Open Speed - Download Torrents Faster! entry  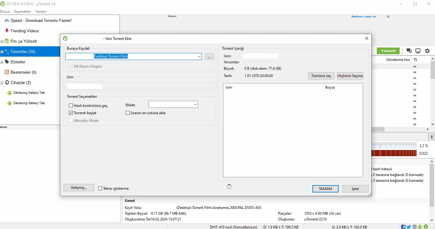click(41, 20)
